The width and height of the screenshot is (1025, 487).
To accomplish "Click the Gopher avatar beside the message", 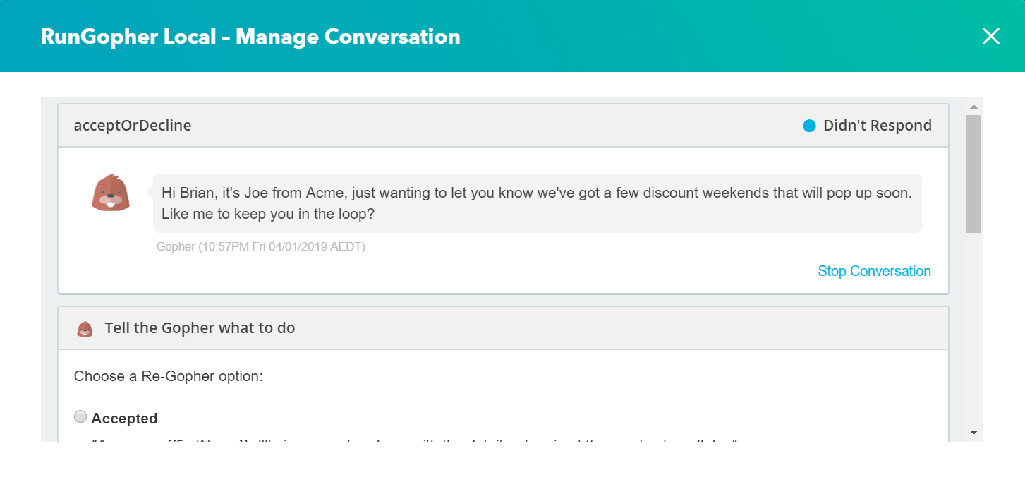I will point(111,192).
